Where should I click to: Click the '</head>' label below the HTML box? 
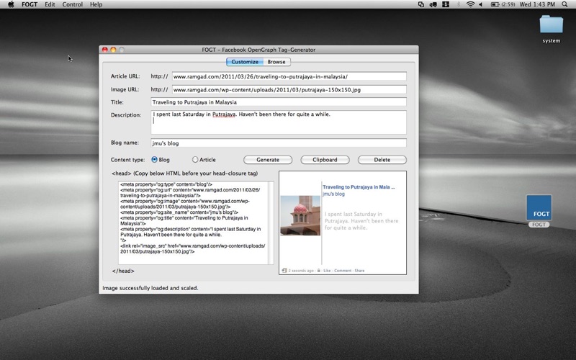coord(123,271)
